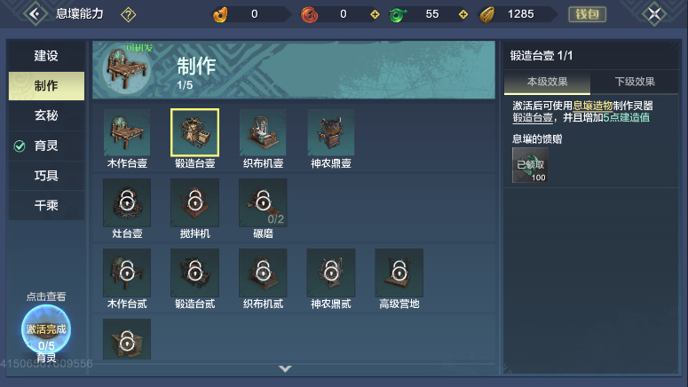Select the 神农鼎壹 cauldron icon
The width and height of the screenshot is (688, 387).
(331, 132)
